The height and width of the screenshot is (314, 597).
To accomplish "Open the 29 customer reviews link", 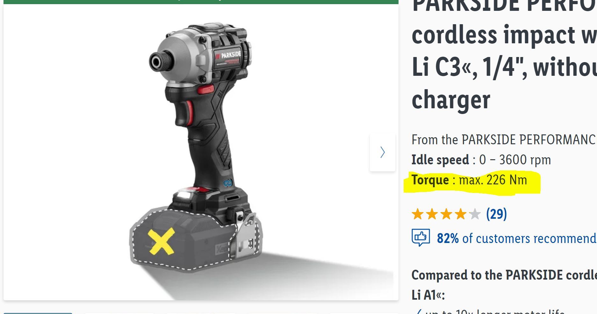I will pos(496,214).
